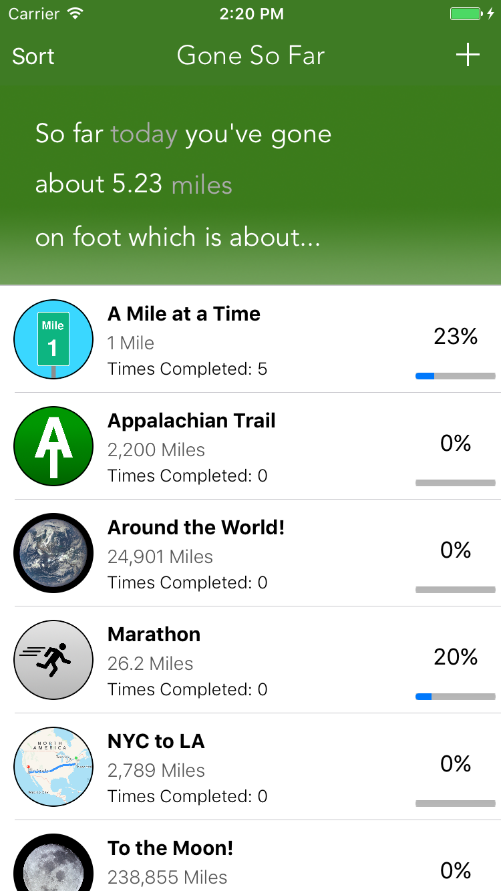Tap the NYC to LA map icon
501x891 pixels.
(53, 767)
